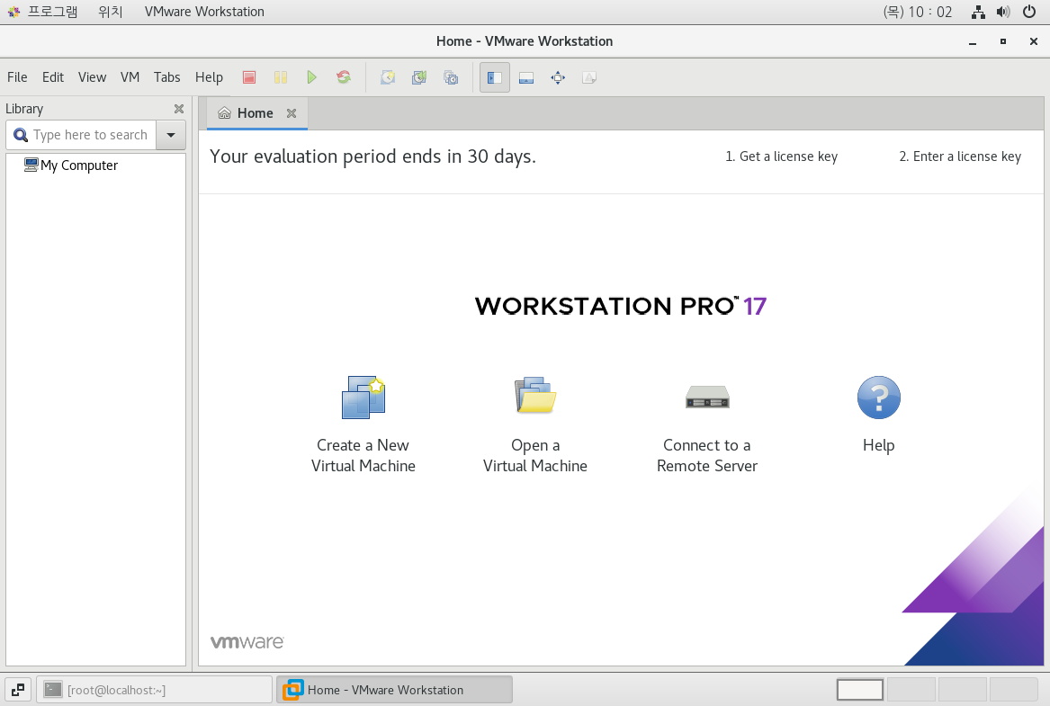1050x706 pixels.
Task: Click Get a license key link
Action: [782, 156]
